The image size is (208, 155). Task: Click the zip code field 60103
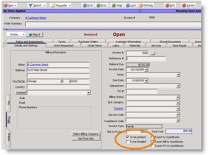(x=79, y=81)
